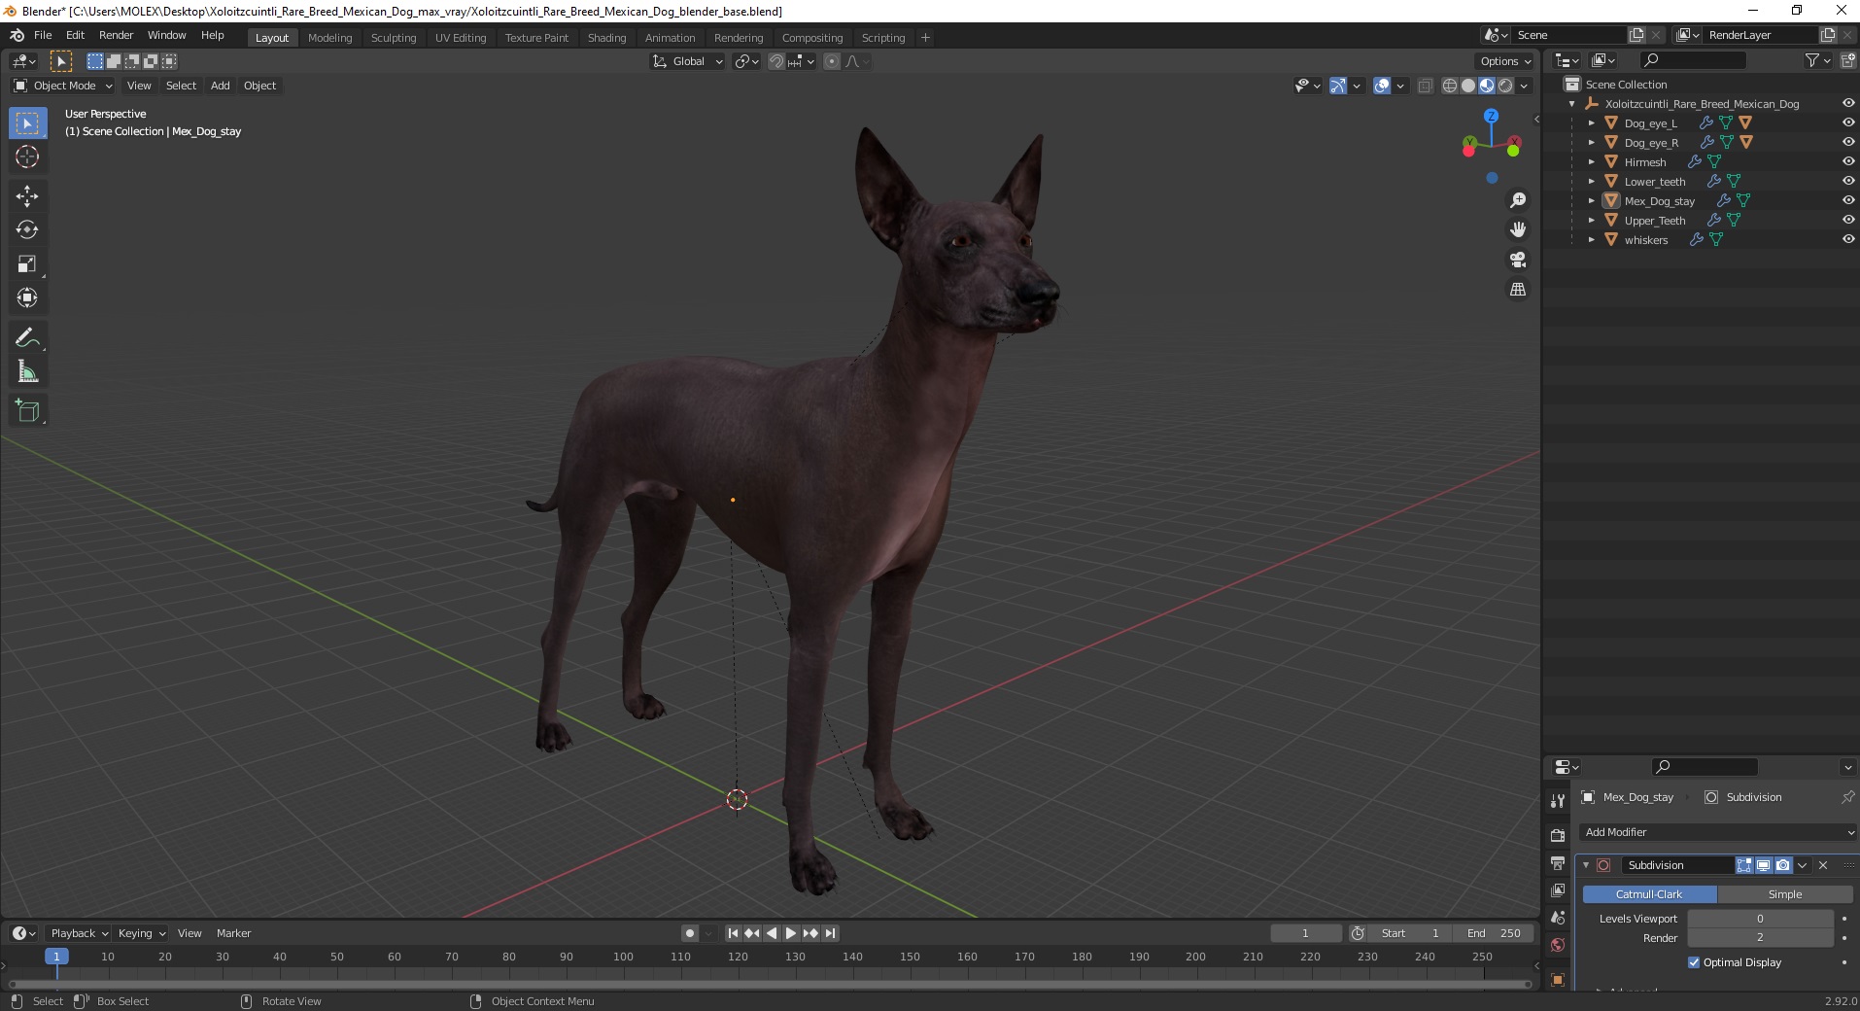Toggle visibility of Upper_Teeth
The image size is (1860, 1011).
pos(1848,220)
